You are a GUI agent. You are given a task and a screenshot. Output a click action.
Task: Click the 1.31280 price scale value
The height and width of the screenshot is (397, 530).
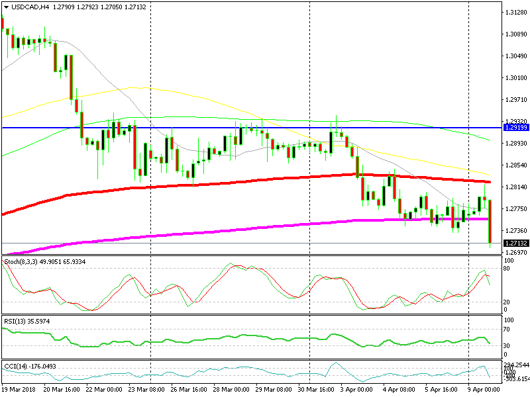click(516, 13)
